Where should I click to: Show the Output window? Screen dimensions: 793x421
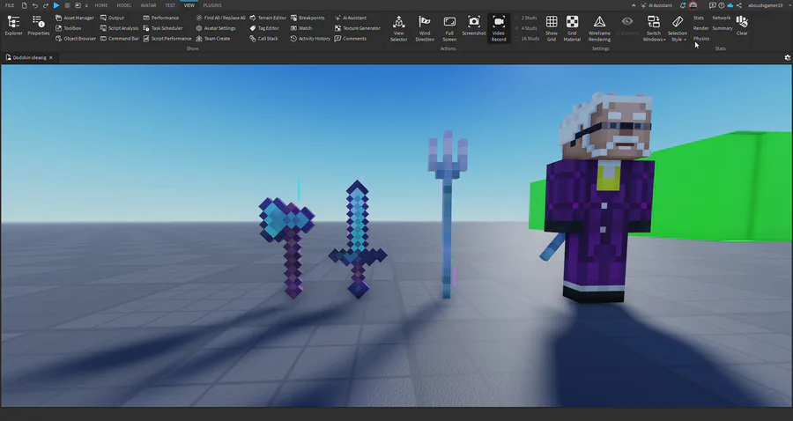[112, 18]
